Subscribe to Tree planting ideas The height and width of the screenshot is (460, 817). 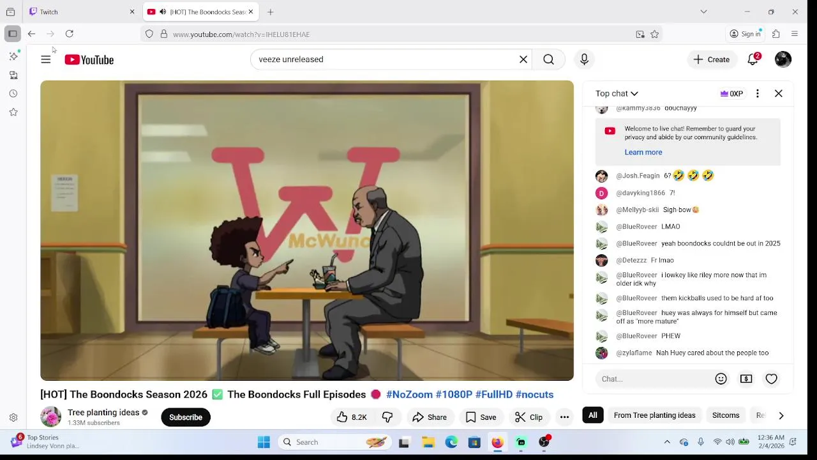pyautogui.click(x=186, y=417)
